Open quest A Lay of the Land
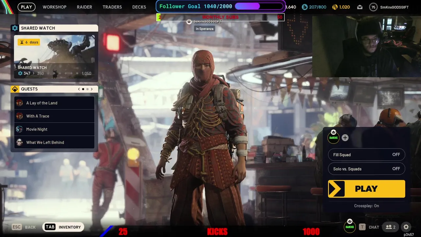Viewport: 421px width, 237px height. coord(54,103)
